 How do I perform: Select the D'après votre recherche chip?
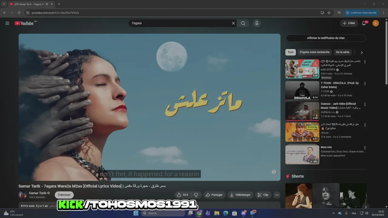315,52
